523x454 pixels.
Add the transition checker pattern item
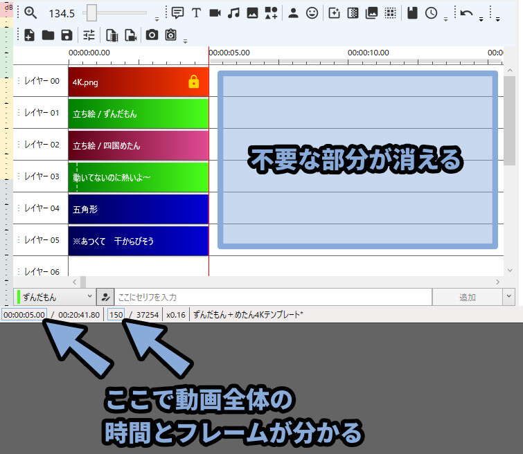coord(353,13)
